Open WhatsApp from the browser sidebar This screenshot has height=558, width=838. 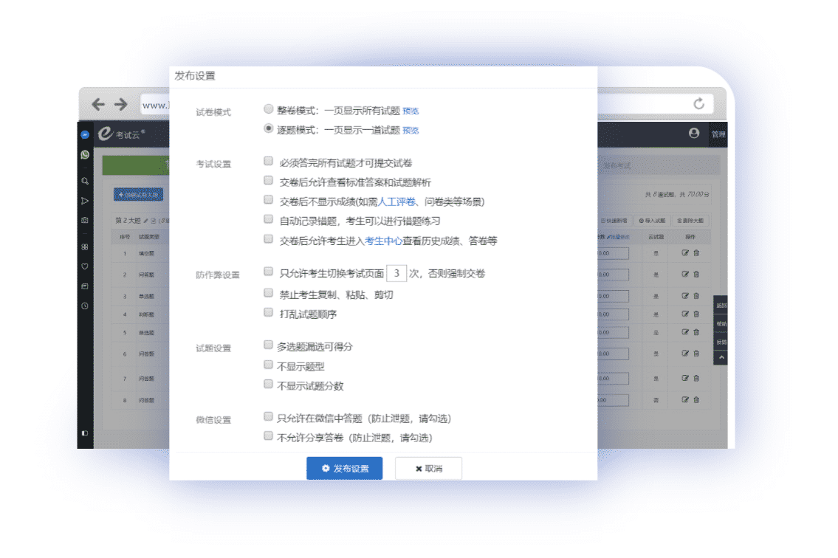pyautogui.click(x=85, y=155)
